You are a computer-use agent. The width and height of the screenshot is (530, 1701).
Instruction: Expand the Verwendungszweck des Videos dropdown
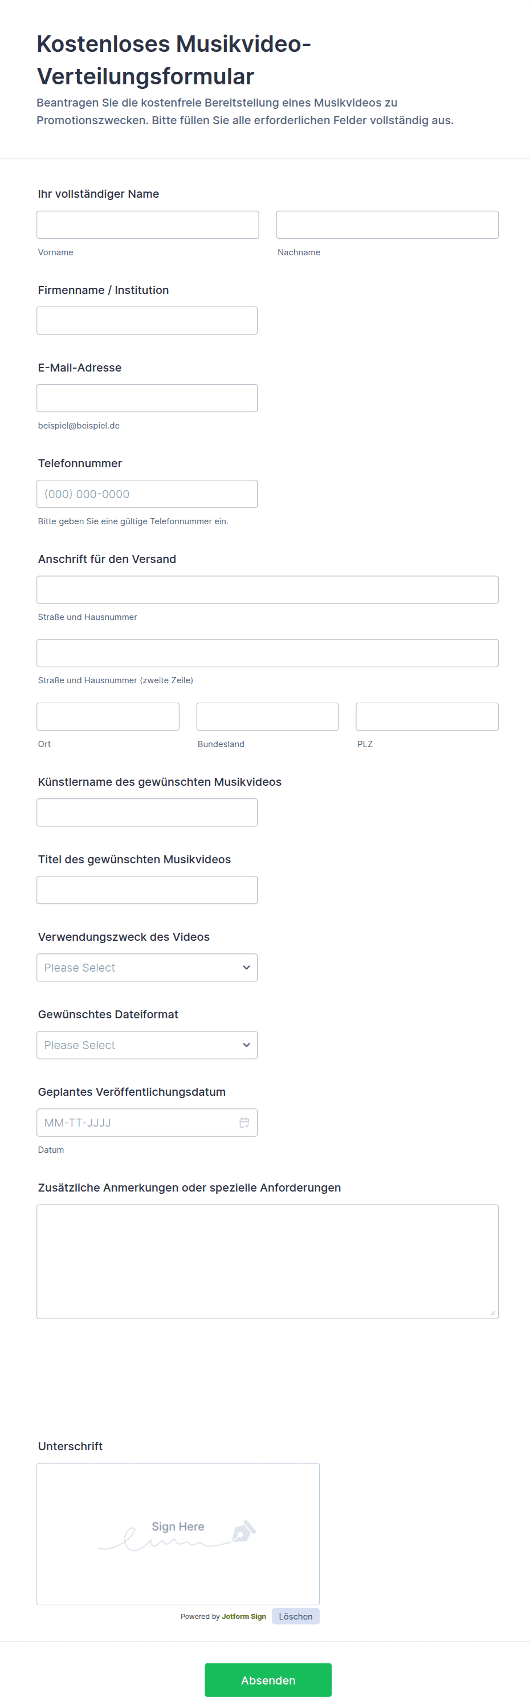coord(147,968)
